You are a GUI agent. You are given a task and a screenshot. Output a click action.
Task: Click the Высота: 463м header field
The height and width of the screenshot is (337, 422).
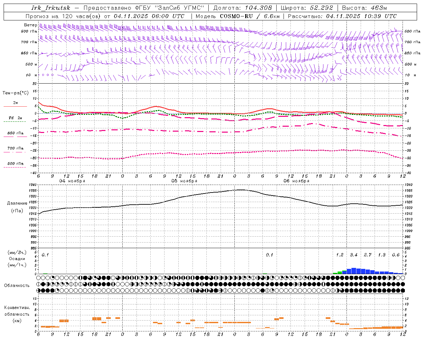tap(364, 8)
